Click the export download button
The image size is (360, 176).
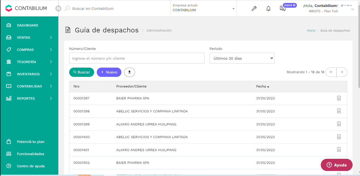tap(129, 72)
